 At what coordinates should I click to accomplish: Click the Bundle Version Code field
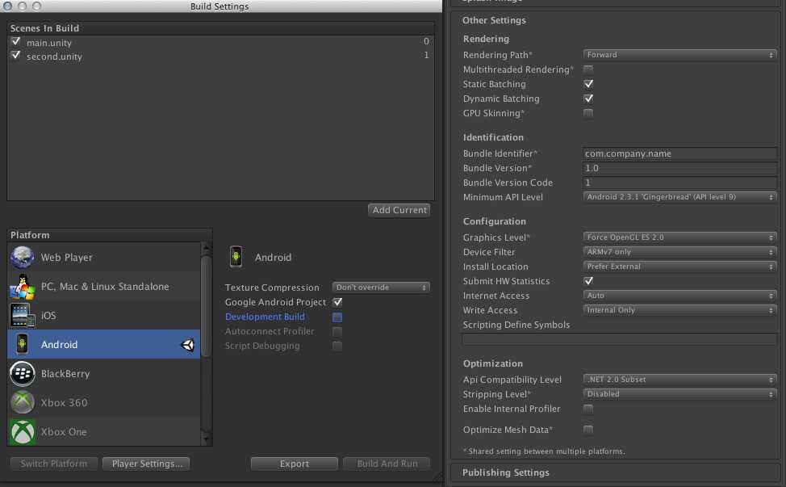[x=679, y=183]
